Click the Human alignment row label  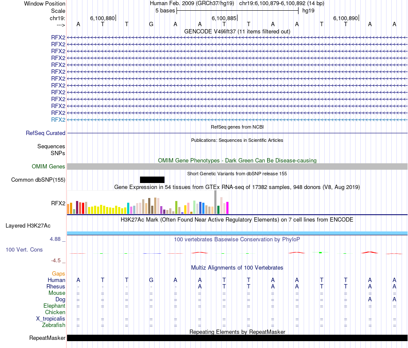(x=56, y=280)
